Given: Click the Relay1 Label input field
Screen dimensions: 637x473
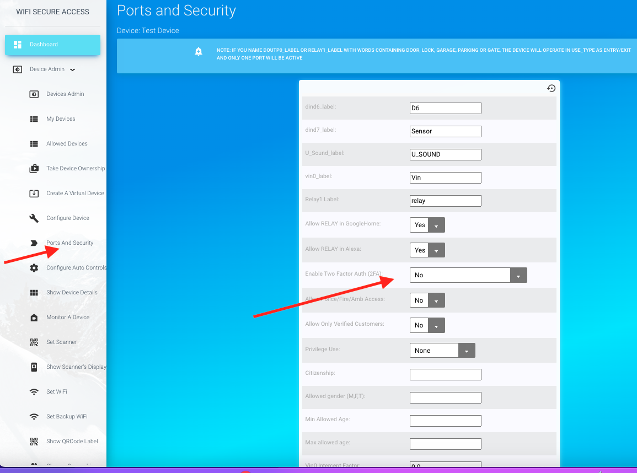Looking at the screenshot, I should (x=446, y=201).
